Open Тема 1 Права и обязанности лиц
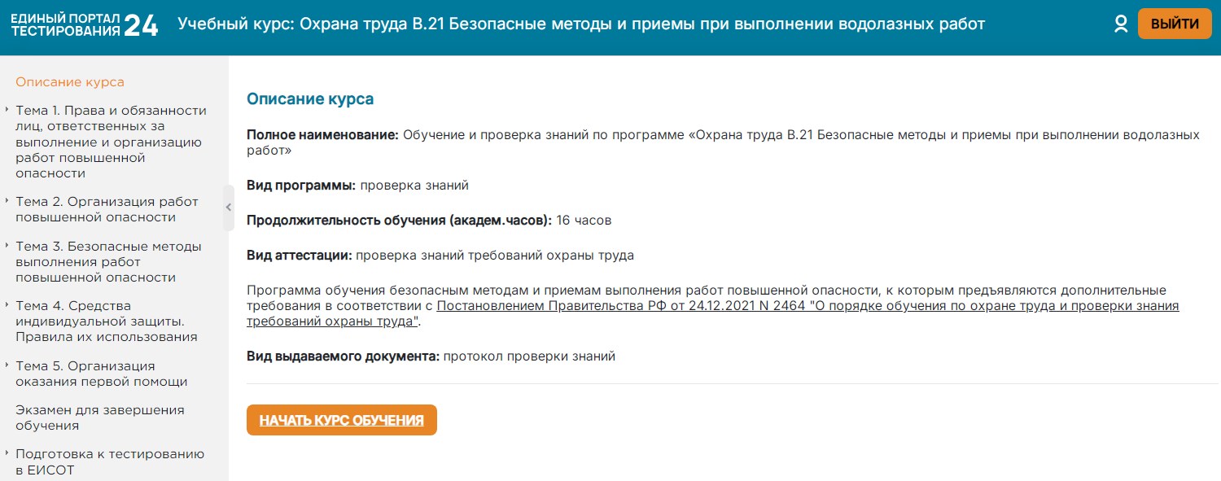The height and width of the screenshot is (481, 1221). click(111, 142)
